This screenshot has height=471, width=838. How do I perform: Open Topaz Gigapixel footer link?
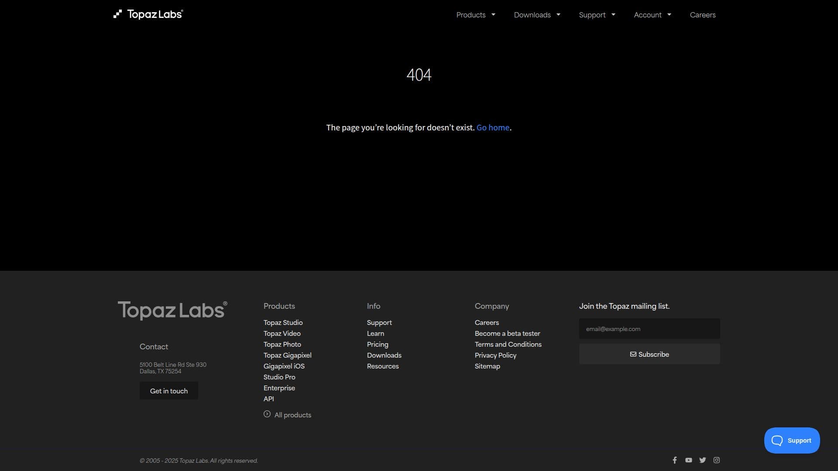pyautogui.click(x=287, y=355)
